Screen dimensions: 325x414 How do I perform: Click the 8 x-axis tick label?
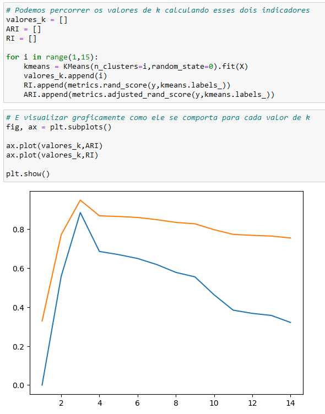tap(176, 403)
